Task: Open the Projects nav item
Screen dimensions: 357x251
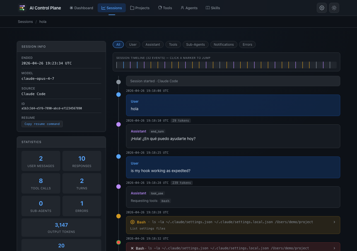Action: pos(140,8)
